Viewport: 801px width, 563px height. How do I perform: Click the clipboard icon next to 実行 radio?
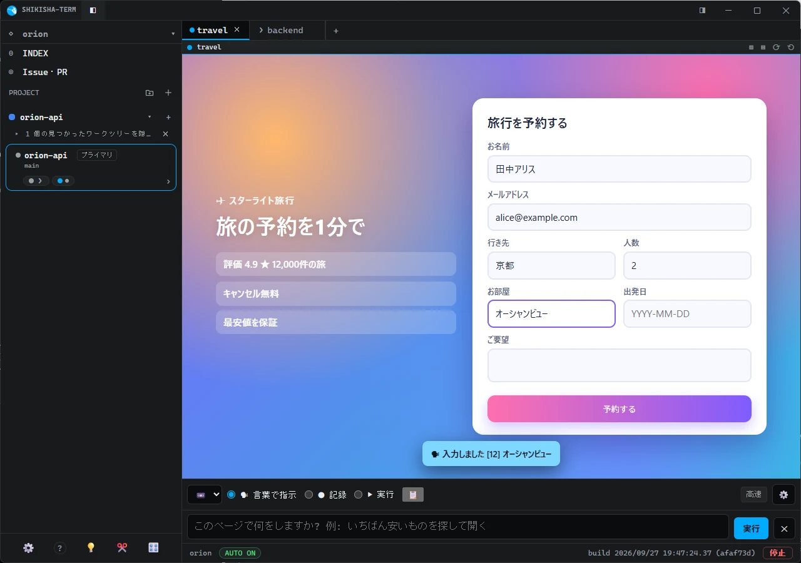click(x=413, y=494)
